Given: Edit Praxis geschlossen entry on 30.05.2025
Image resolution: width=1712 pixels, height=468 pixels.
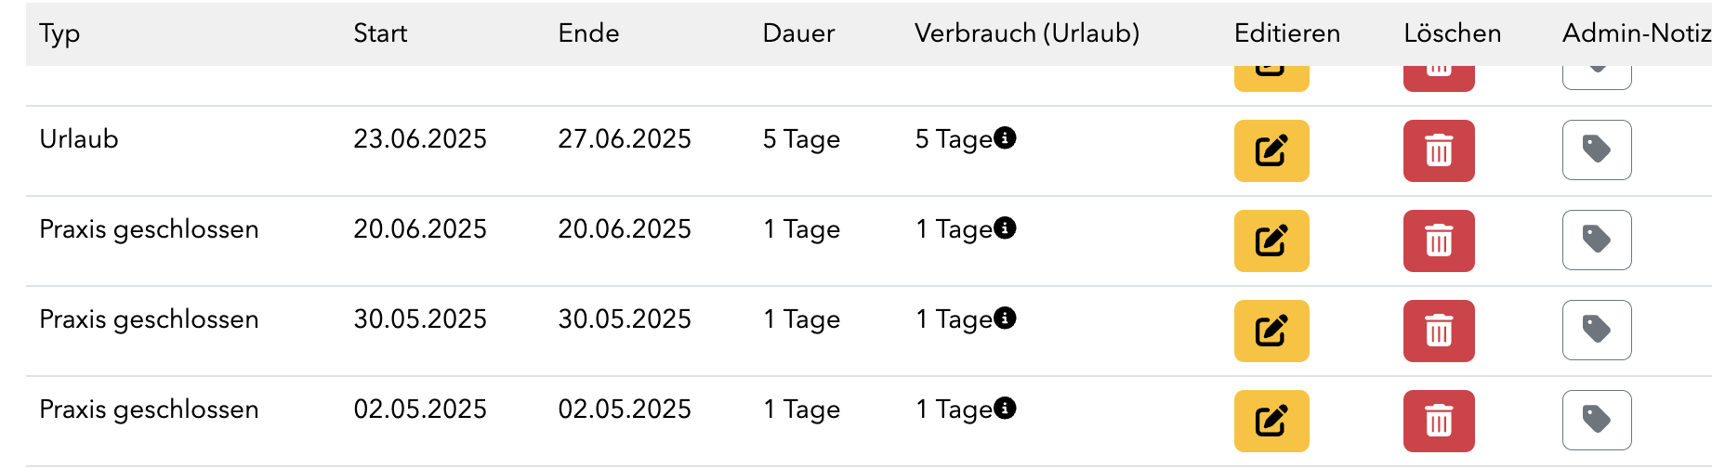Looking at the screenshot, I should [x=1271, y=331].
